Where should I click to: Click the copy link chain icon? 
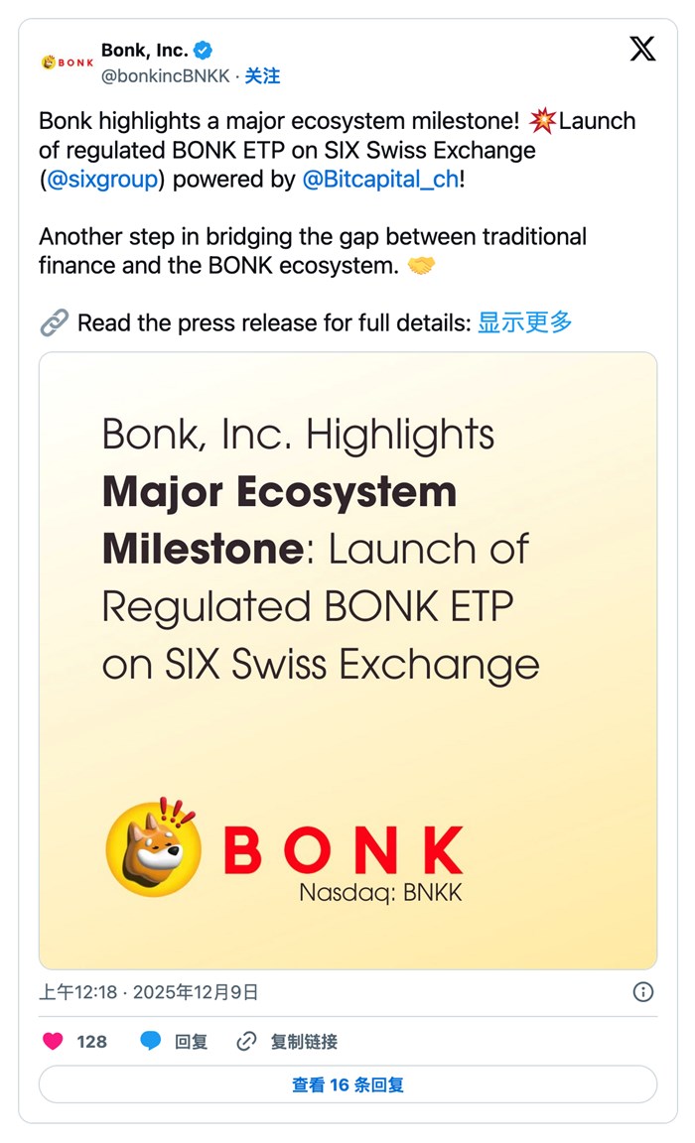tap(246, 1041)
